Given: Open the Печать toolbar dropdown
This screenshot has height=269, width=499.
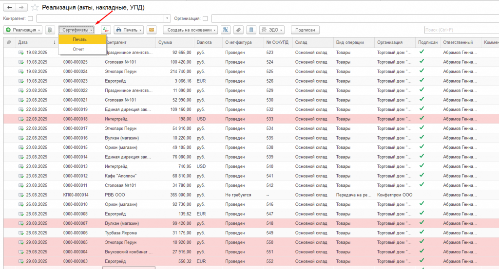Looking at the screenshot, I should (x=129, y=30).
